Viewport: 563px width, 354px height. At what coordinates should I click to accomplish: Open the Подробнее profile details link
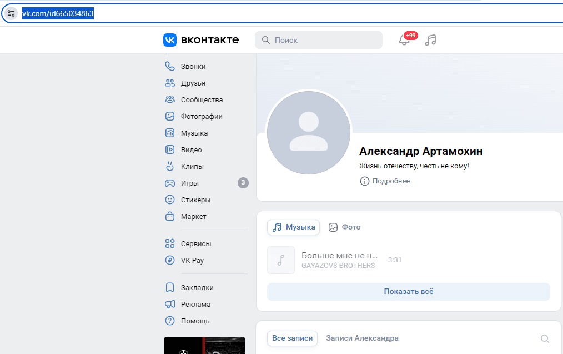coord(391,181)
